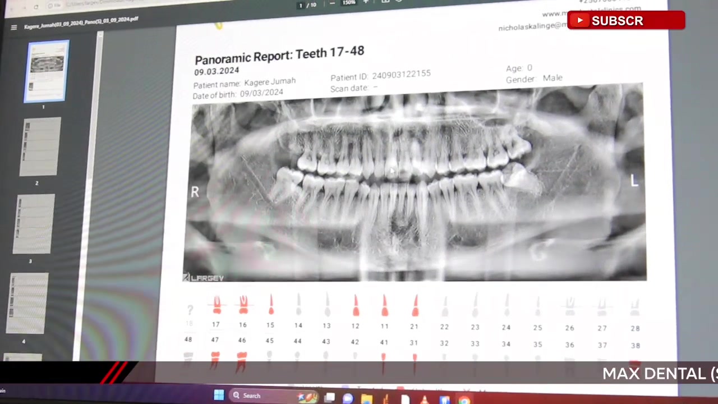Click the red tooth icon above 17

pyautogui.click(x=217, y=305)
